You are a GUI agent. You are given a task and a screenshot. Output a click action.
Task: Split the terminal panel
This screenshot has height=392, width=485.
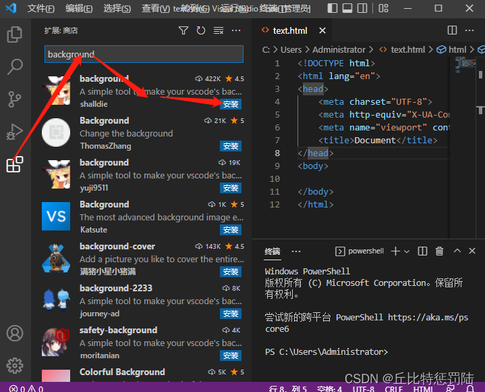(x=422, y=251)
